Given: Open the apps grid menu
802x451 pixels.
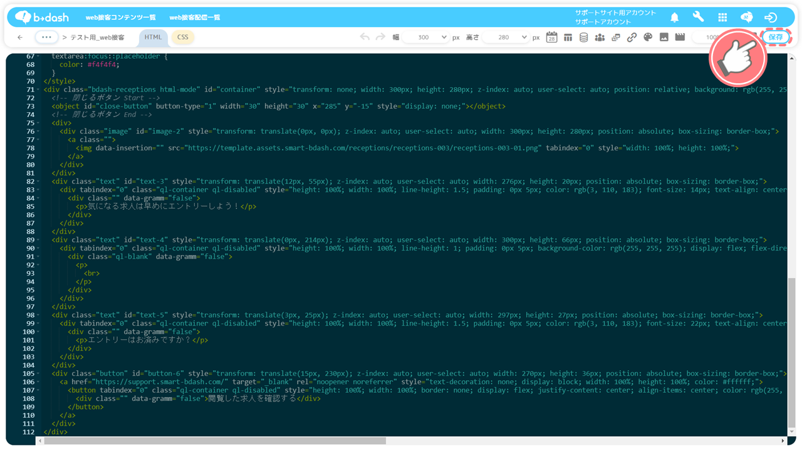Looking at the screenshot, I should click(x=722, y=18).
